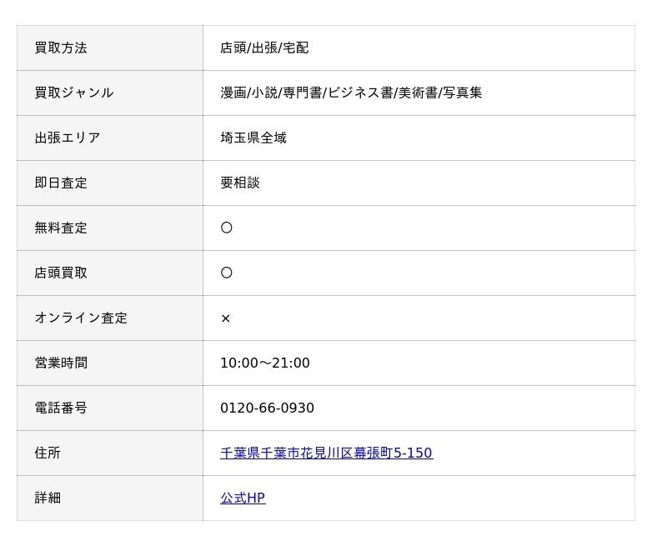Click the × mark in オンライン査定 row
This screenshot has height=546, width=667.
pos(226,318)
